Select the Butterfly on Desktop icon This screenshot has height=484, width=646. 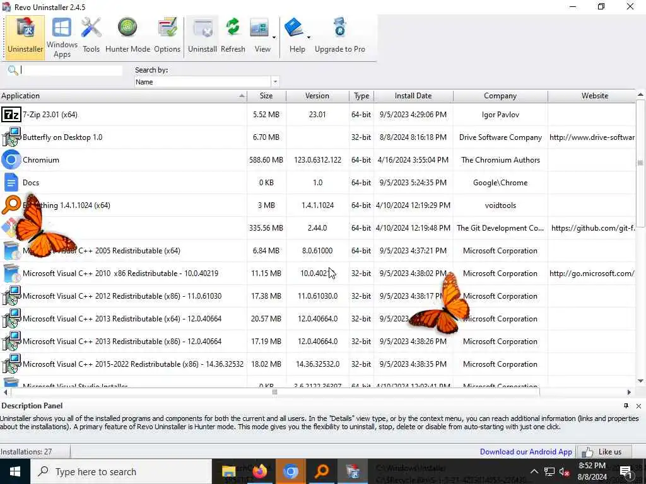(x=11, y=137)
